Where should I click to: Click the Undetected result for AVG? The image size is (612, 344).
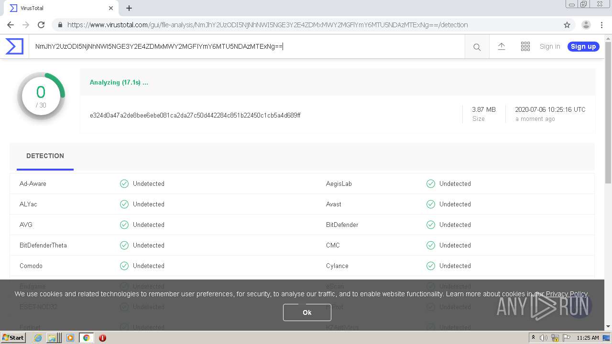click(x=149, y=225)
